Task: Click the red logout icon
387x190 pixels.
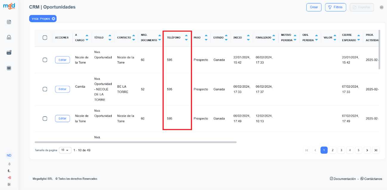Action: coord(9,178)
